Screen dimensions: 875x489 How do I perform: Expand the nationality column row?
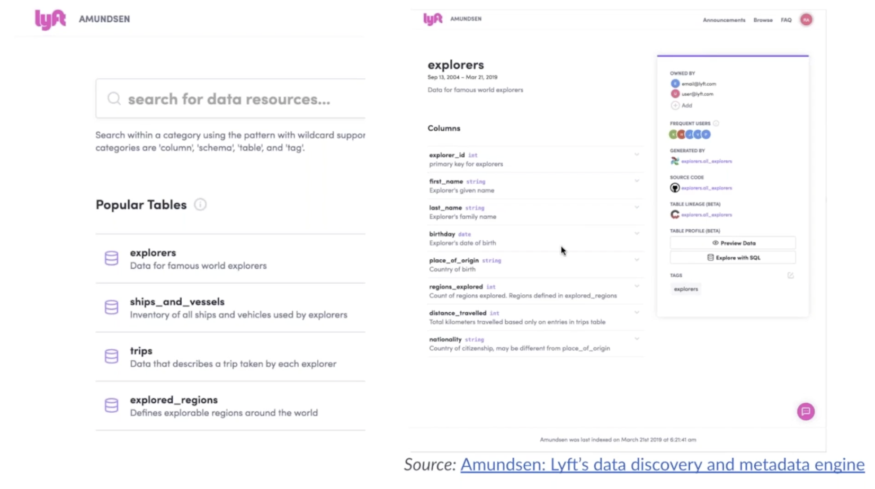coord(637,339)
